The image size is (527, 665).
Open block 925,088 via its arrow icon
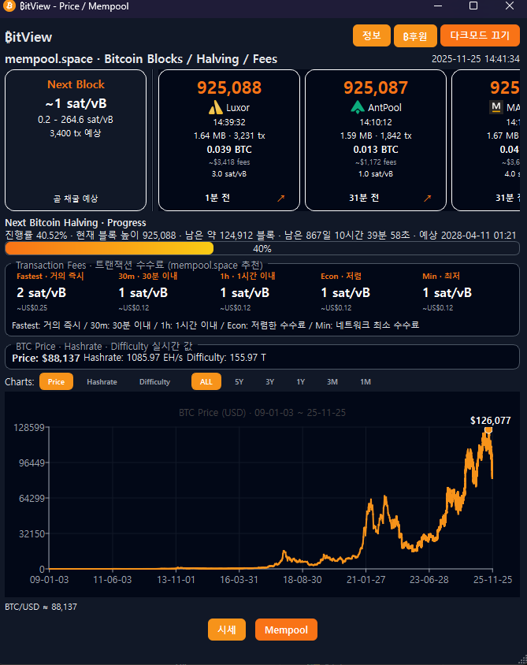pos(281,198)
